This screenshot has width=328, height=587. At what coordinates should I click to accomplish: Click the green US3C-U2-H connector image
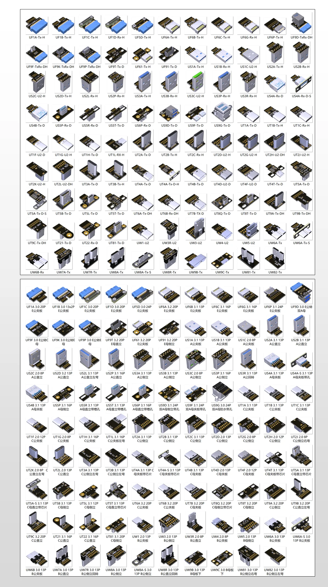(196, 83)
